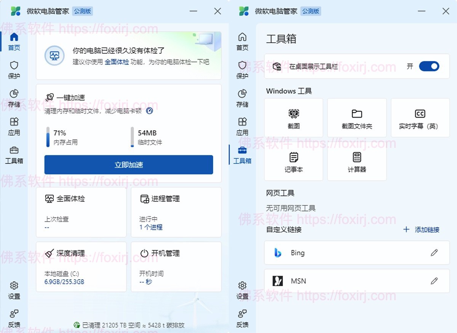
Task: Open the Bing custom link card
Action: tap(343, 253)
